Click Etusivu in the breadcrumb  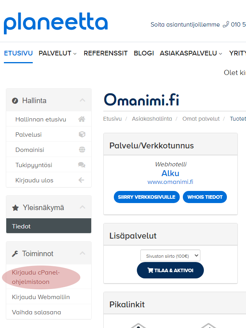[112, 119]
